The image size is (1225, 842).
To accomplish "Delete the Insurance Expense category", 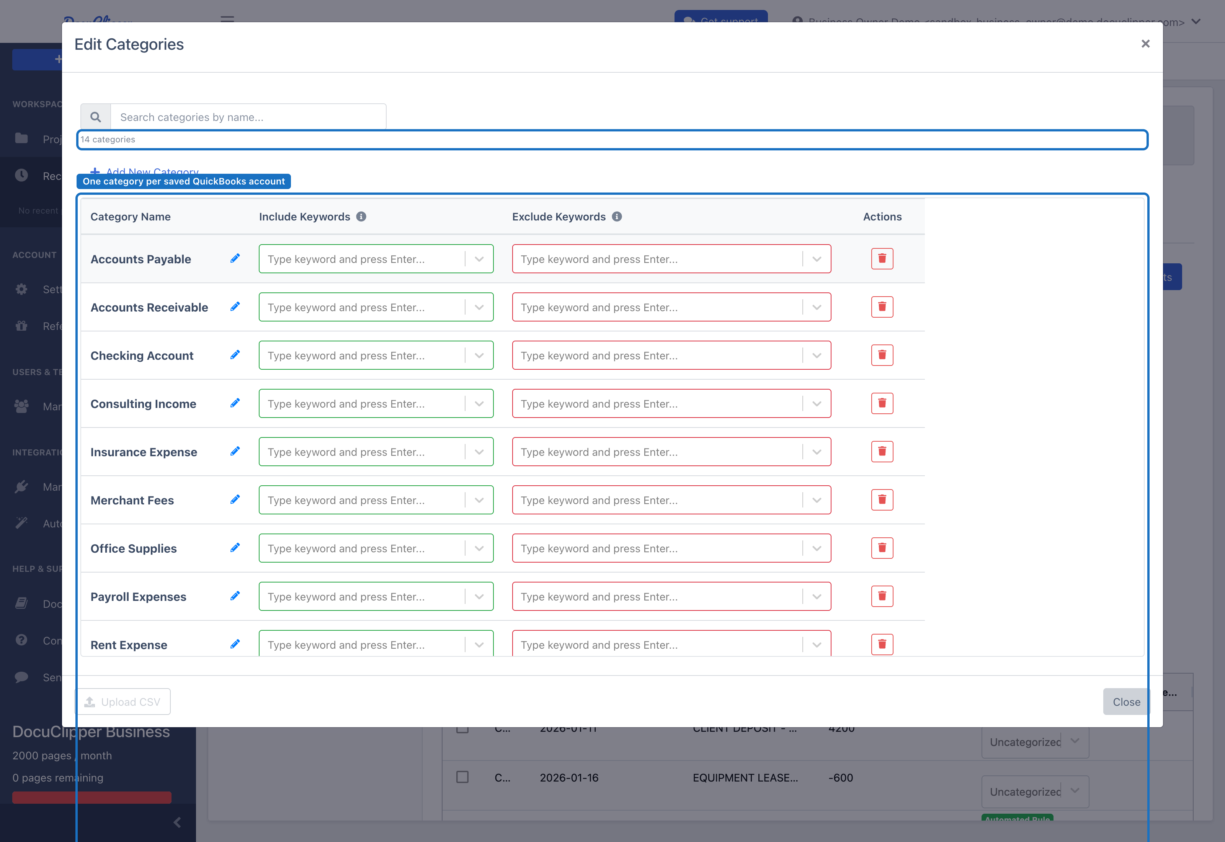I will [x=882, y=452].
